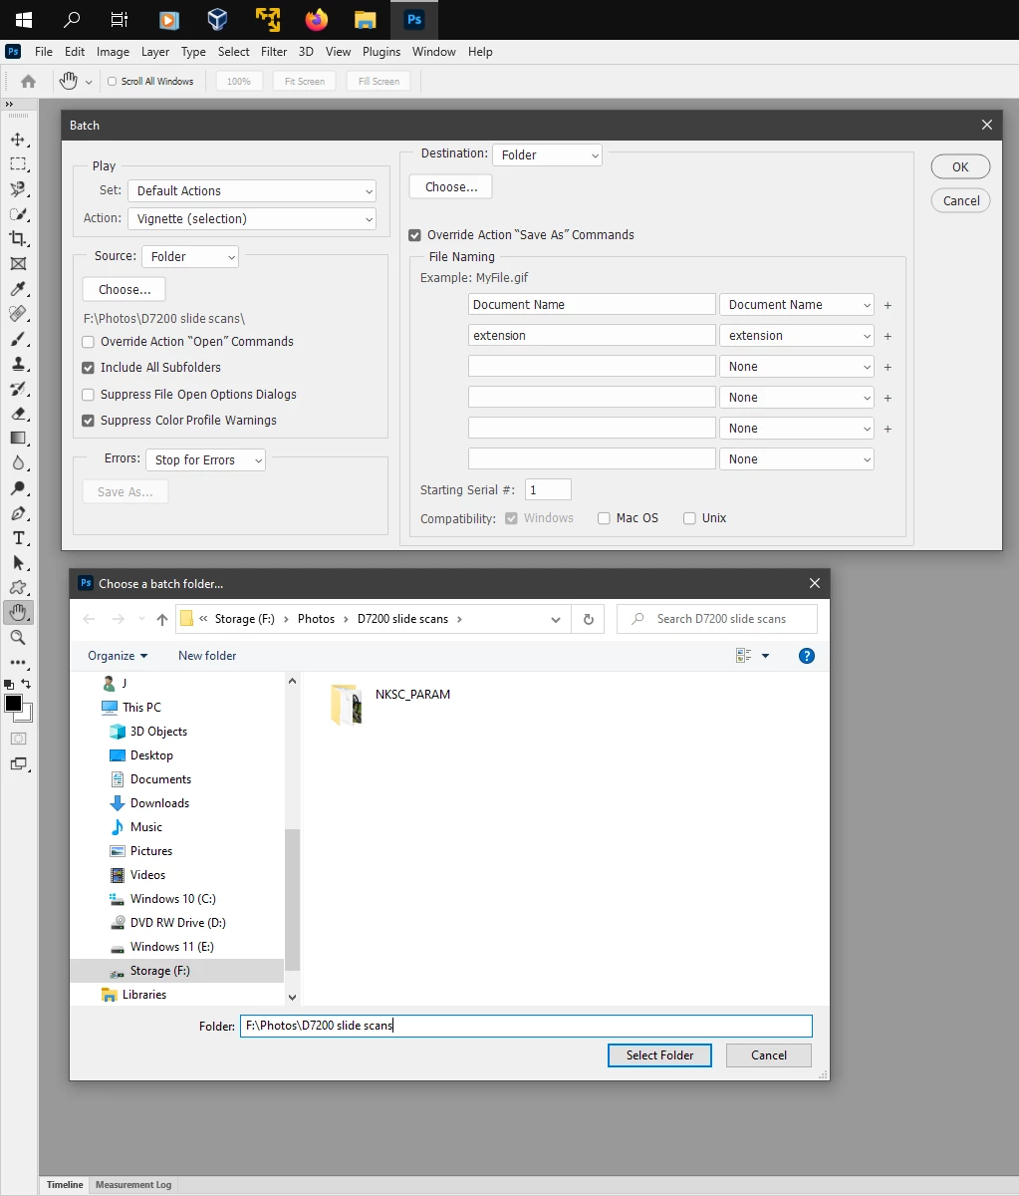Enable Unix compatibility checkbox

[689, 518]
